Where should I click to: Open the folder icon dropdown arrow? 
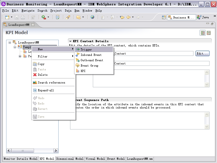[x=83, y=17]
